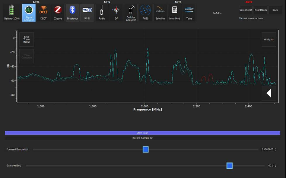Open the Cellular Analyzer
This screenshot has height=178, width=286.
(x=131, y=12)
